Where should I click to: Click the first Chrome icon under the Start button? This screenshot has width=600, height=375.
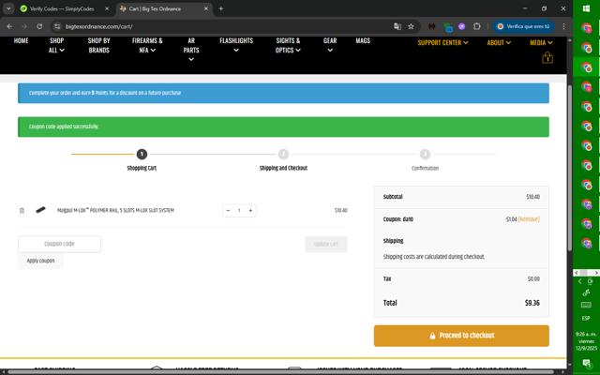click(586, 27)
